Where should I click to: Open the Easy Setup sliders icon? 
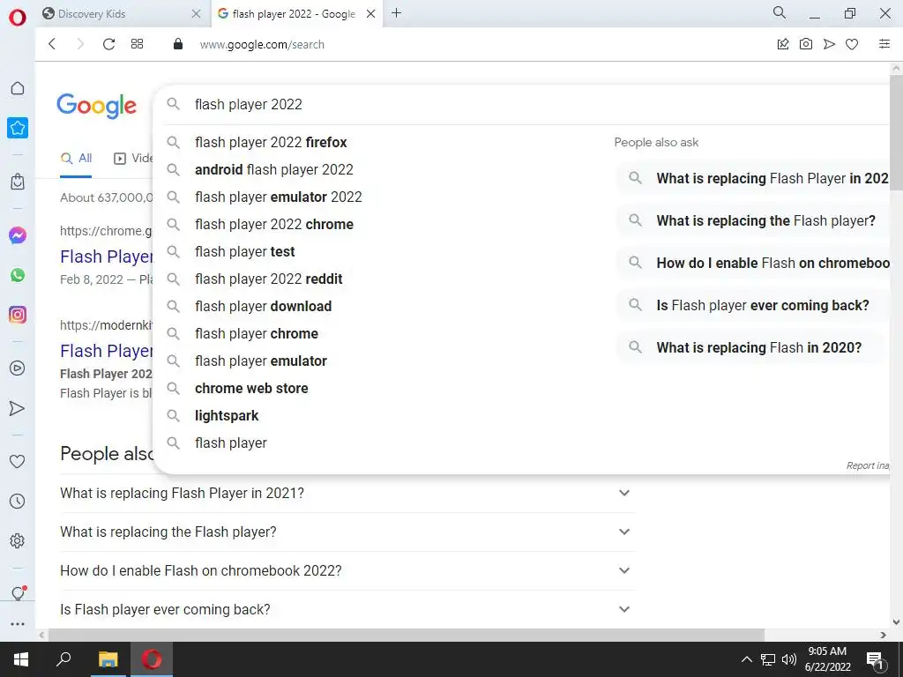tap(884, 44)
